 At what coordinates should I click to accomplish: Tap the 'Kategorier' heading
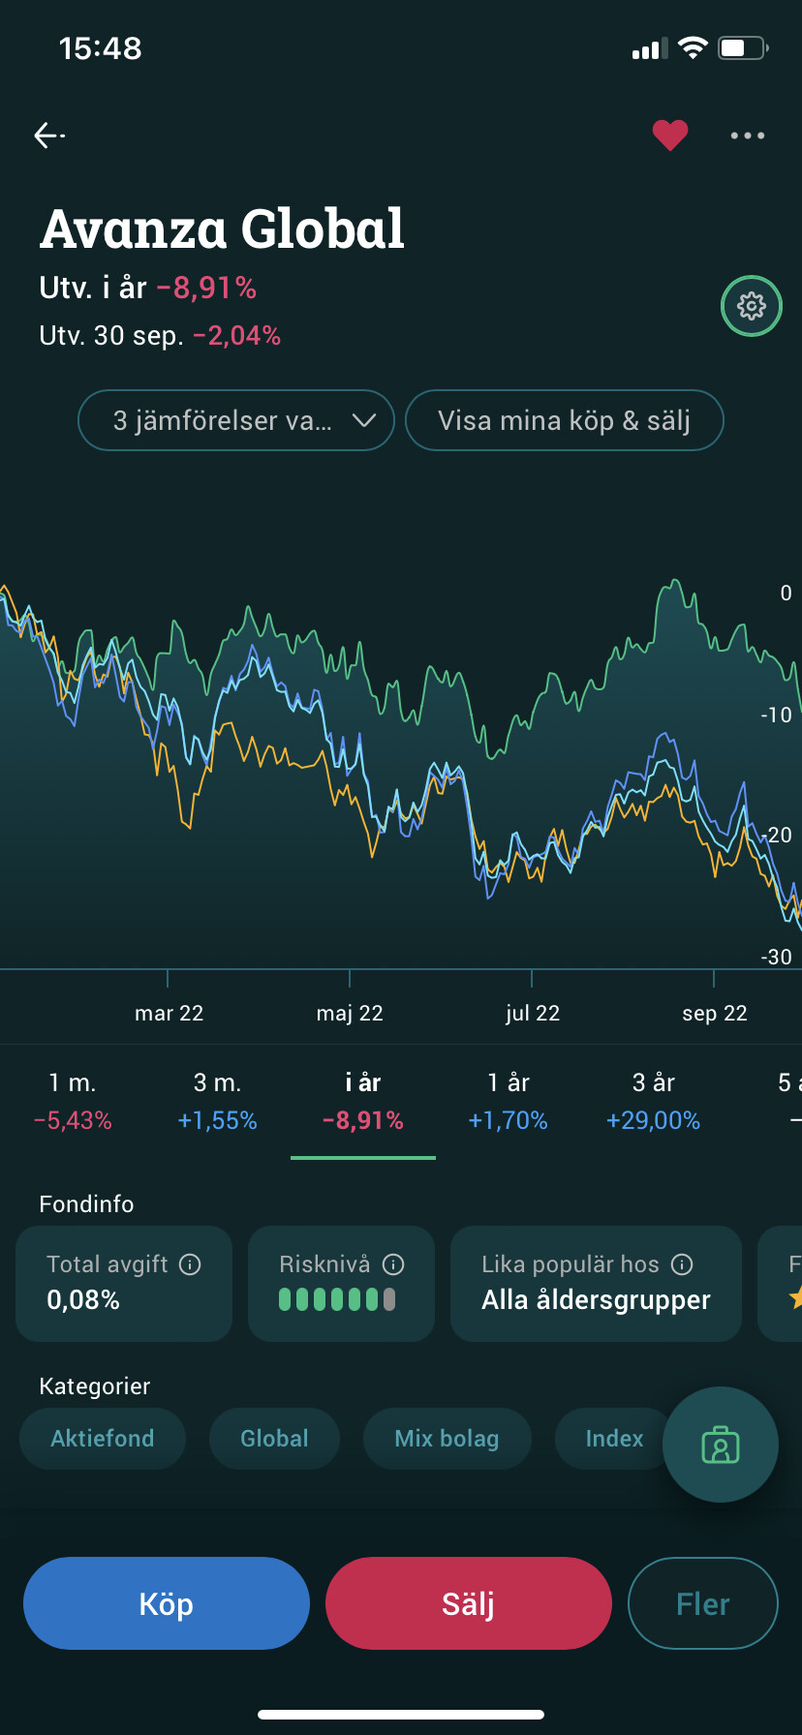coord(95,1386)
